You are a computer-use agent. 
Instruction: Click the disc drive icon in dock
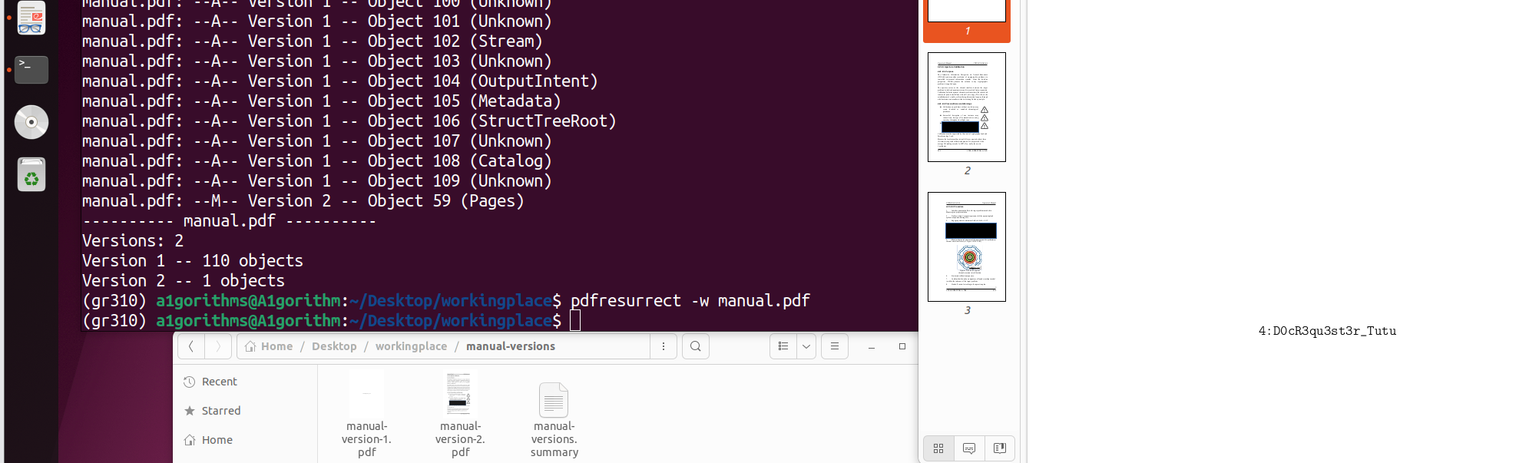pos(31,122)
